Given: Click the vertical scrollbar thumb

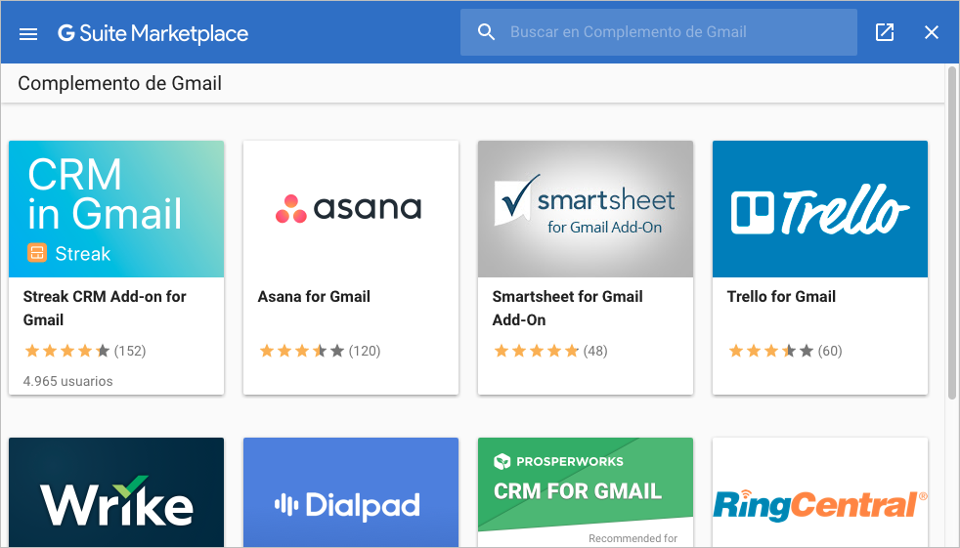Looking at the screenshot, I should pos(952,232).
